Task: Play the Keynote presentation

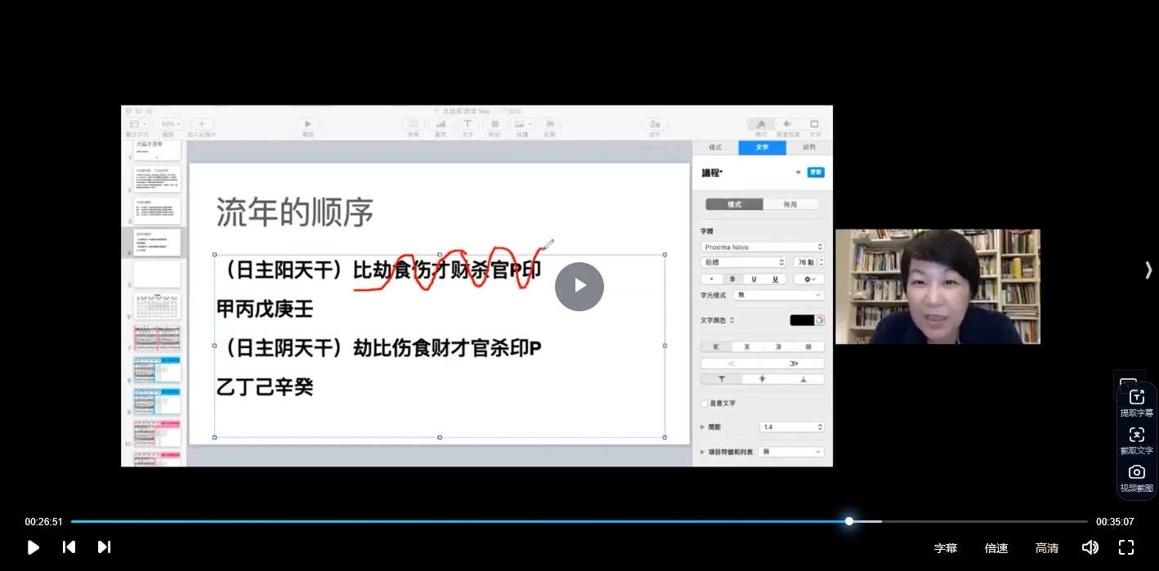Action: tap(307, 123)
